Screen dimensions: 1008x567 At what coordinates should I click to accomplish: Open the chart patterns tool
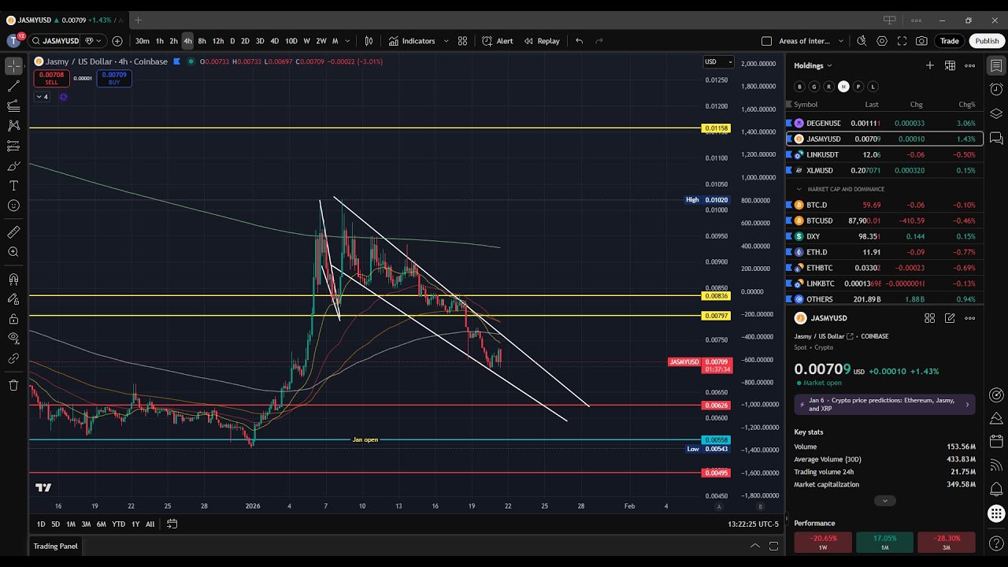pos(13,125)
